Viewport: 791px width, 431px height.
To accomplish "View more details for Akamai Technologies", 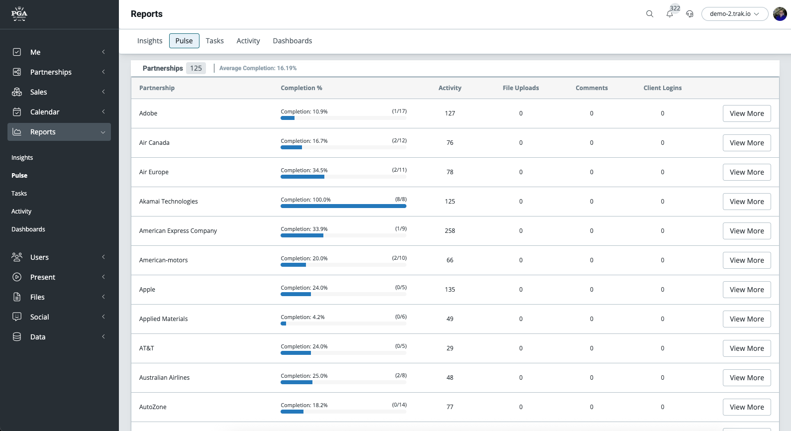I will click(747, 202).
